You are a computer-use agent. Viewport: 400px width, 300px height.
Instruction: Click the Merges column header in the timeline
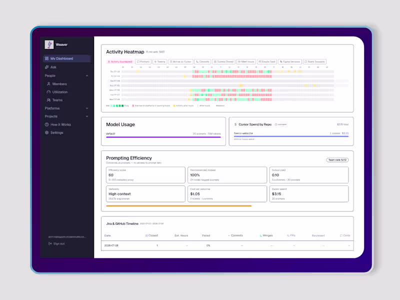point(266,235)
